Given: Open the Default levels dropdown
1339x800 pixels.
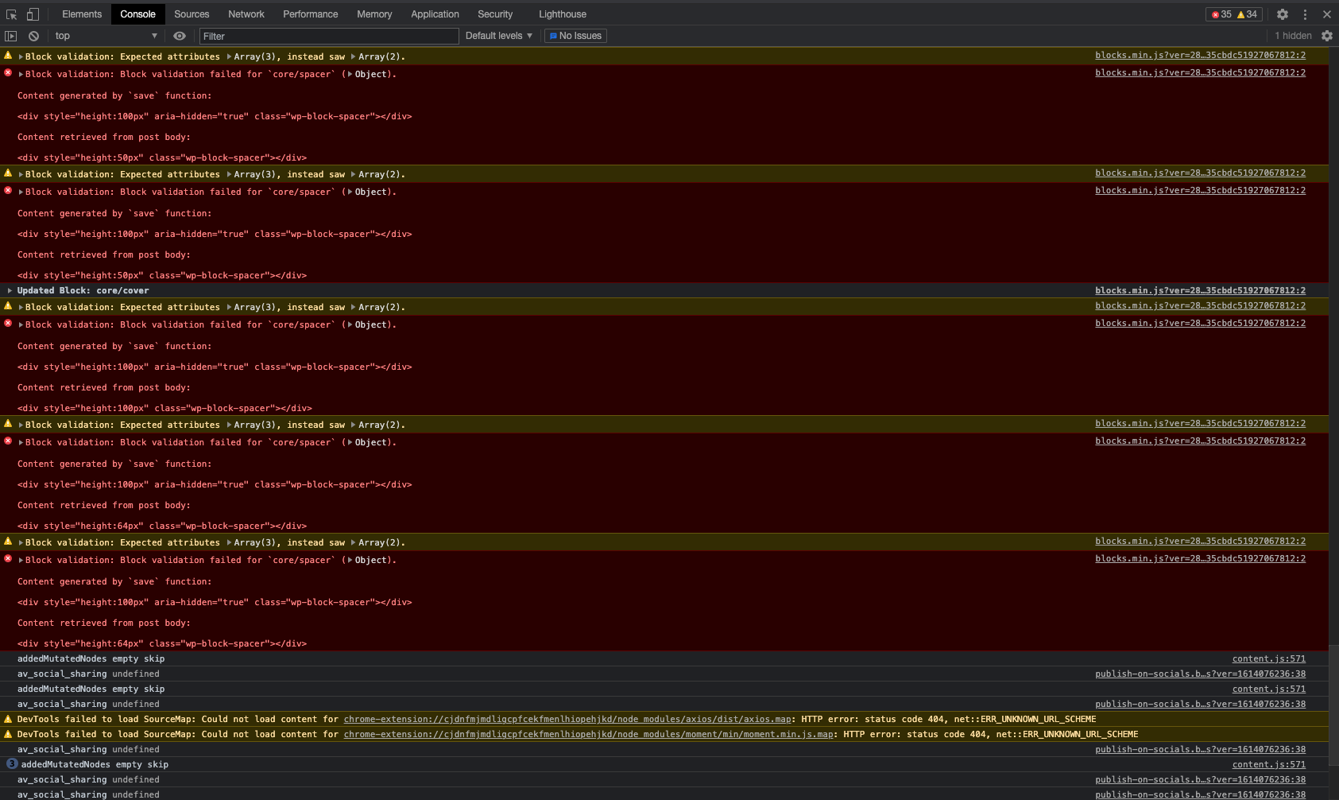Looking at the screenshot, I should [x=499, y=36].
